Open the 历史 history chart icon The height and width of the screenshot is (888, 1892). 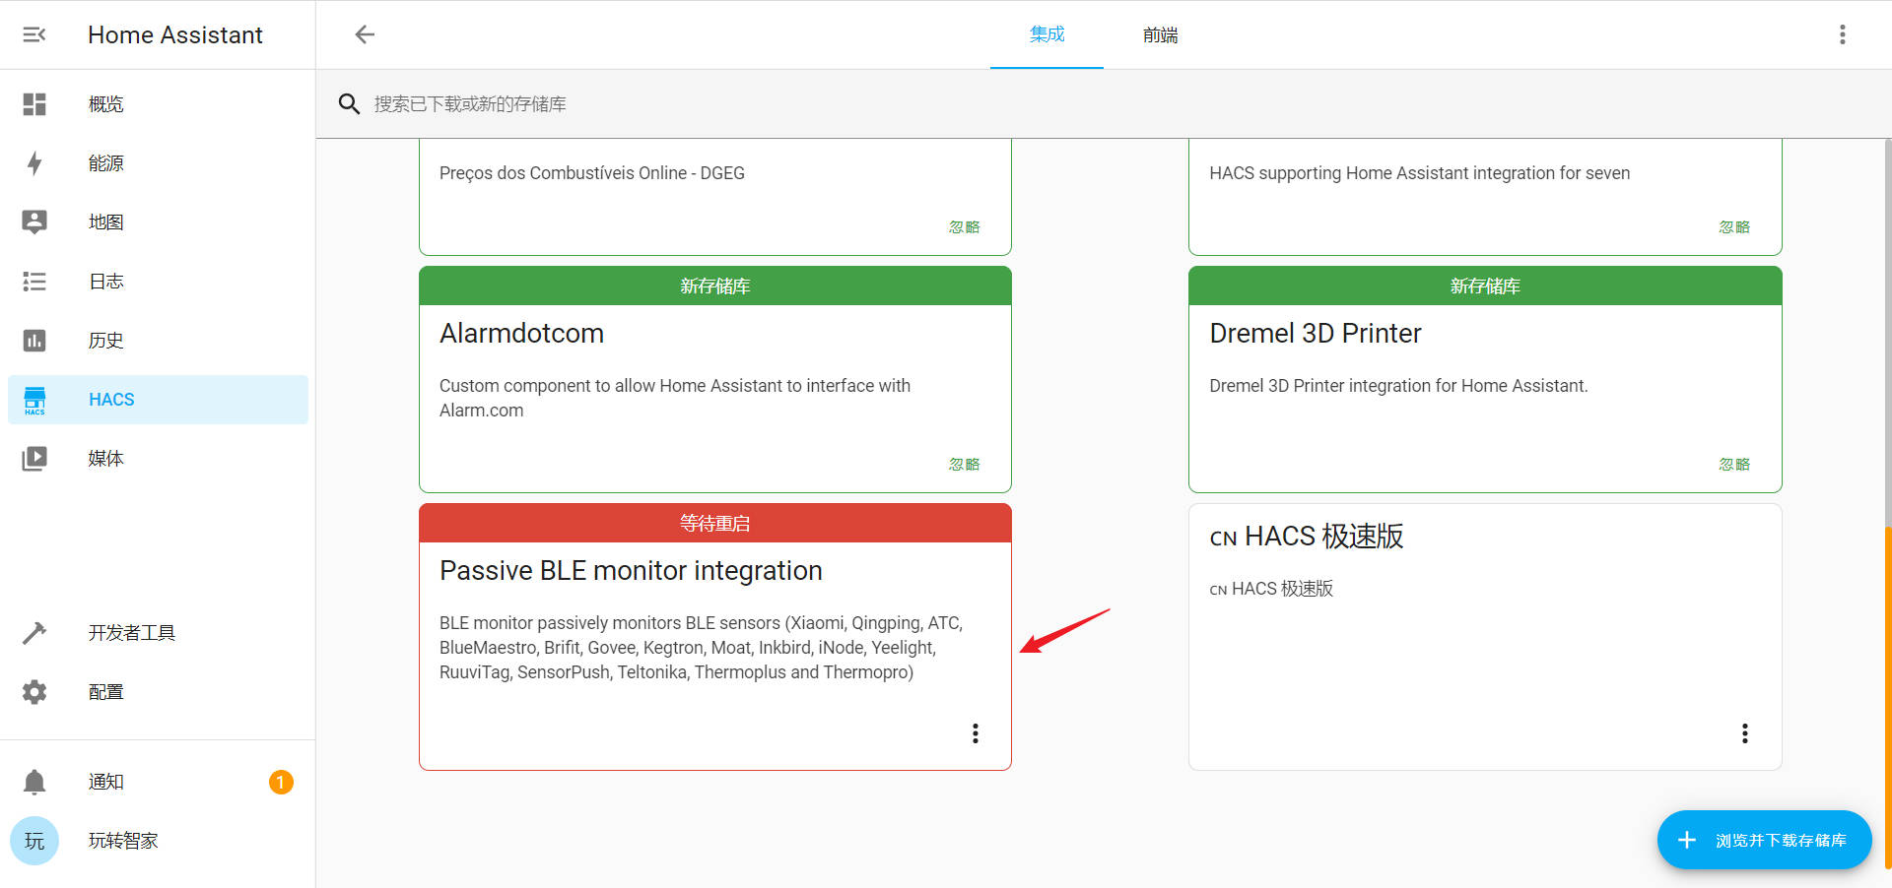click(34, 340)
